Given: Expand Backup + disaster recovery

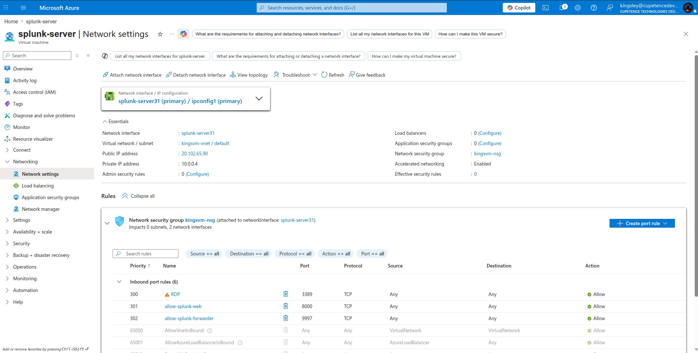Looking at the screenshot, I should point(7,255).
